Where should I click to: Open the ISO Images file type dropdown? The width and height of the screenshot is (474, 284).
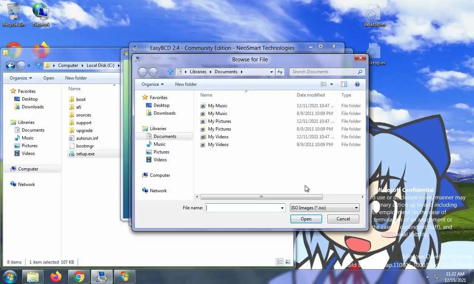coord(324,208)
